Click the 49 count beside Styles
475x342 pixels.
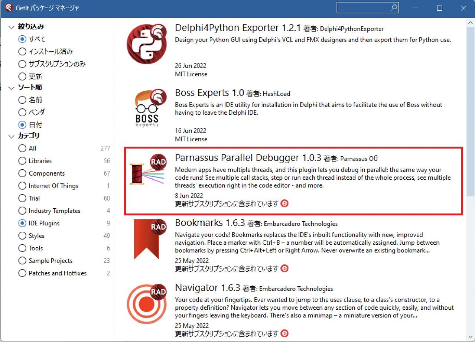coord(107,236)
